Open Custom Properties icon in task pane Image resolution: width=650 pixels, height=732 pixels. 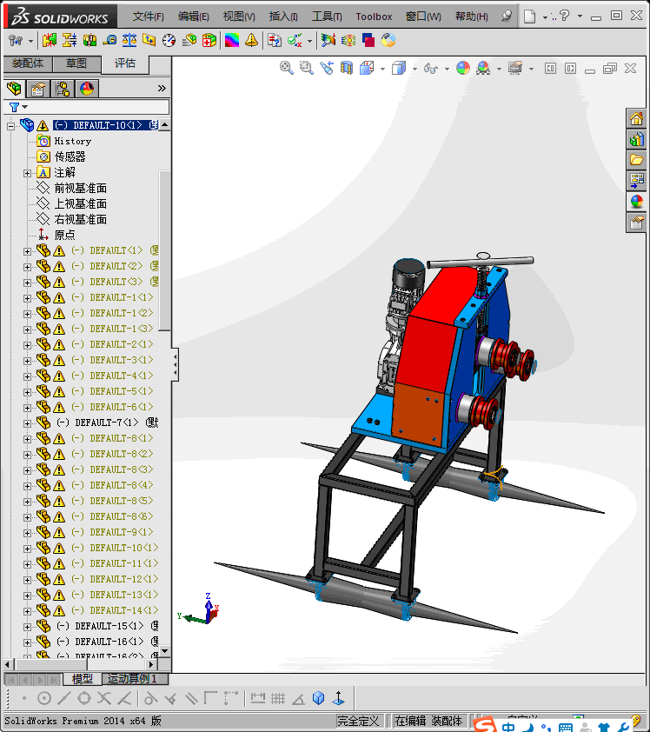[637, 223]
